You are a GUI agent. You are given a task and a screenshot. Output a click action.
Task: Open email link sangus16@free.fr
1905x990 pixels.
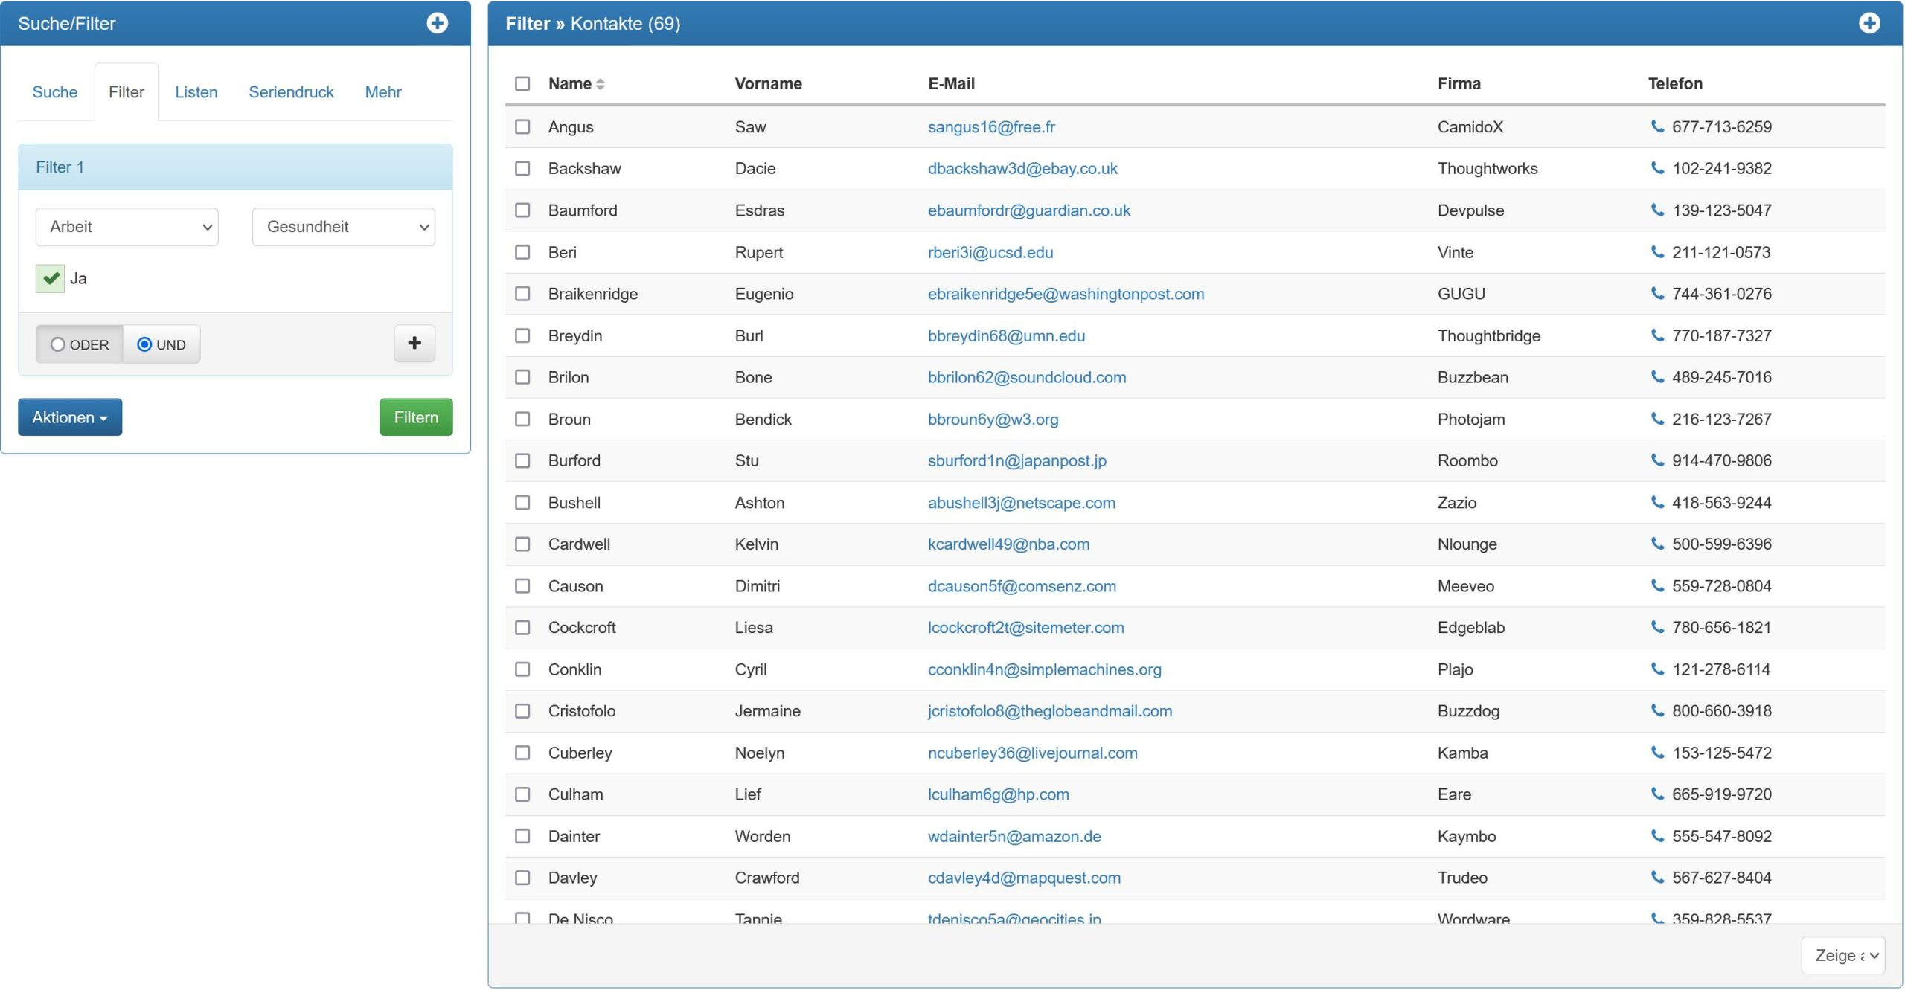pos(990,126)
